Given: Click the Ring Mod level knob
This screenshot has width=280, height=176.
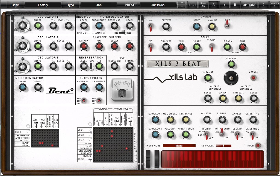Looking at the screenshot, I should [84, 26].
